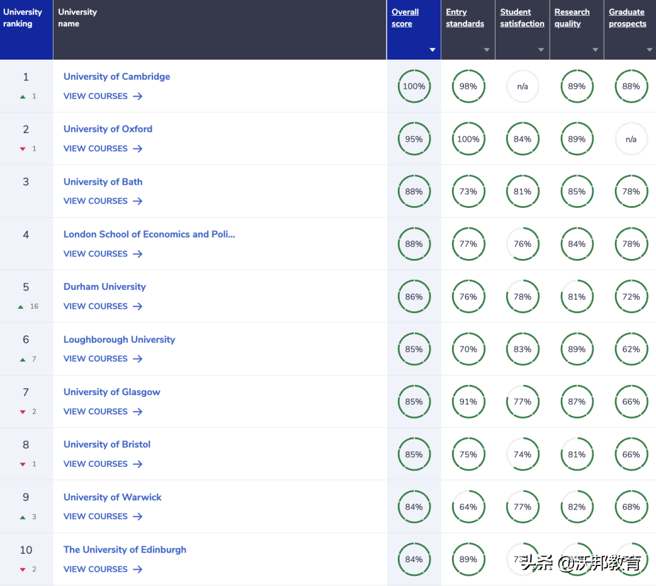
Task: Click the Student satisfaction sort arrow
Action: 541,50
